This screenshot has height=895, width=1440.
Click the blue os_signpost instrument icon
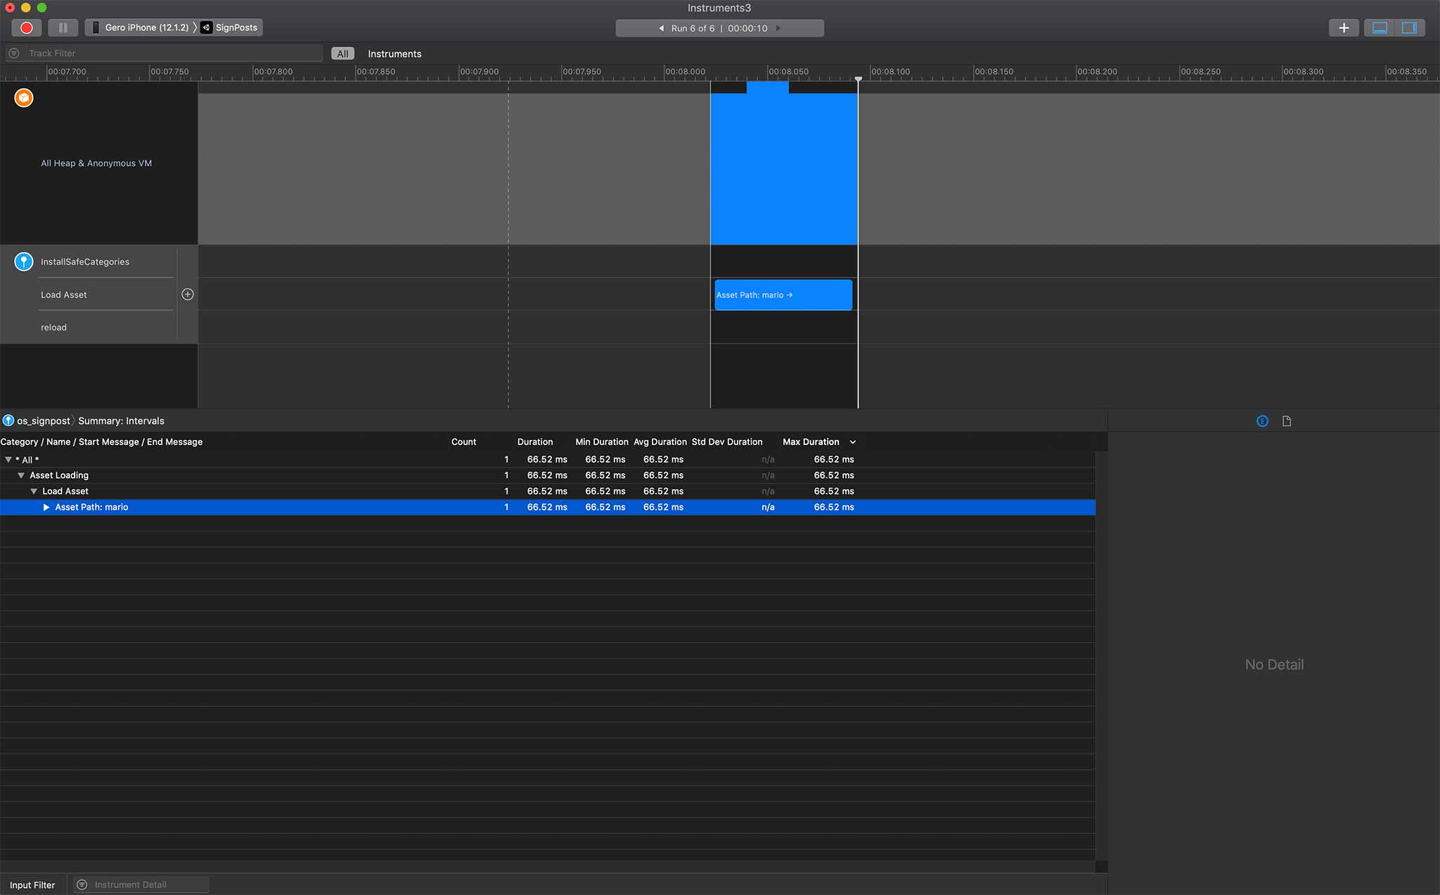[24, 262]
